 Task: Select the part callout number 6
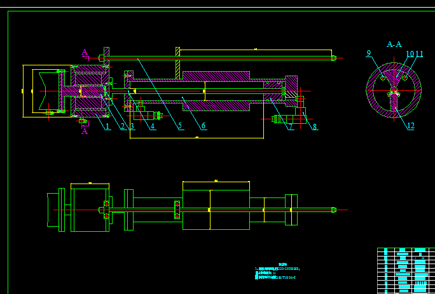click(204, 126)
